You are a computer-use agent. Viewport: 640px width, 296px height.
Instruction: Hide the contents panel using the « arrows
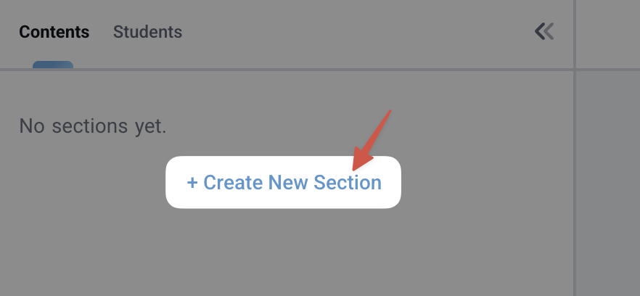[544, 31]
